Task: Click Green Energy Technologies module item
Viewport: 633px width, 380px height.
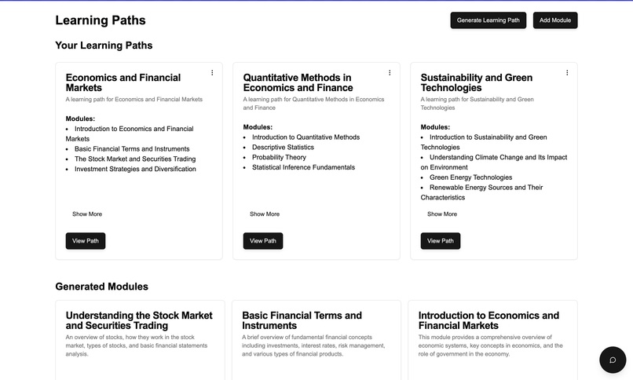Action: pos(470,177)
